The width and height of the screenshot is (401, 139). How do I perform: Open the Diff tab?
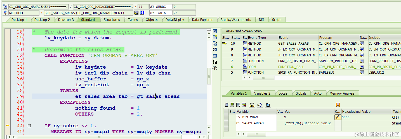[x=261, y=20]
